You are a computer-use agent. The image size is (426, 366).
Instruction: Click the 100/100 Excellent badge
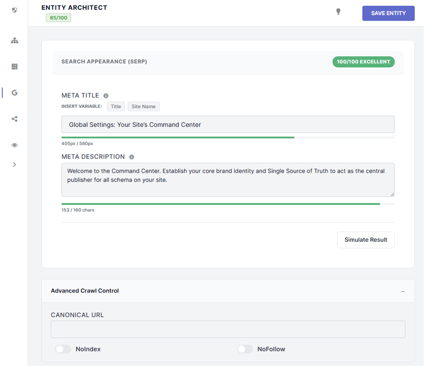364,62
